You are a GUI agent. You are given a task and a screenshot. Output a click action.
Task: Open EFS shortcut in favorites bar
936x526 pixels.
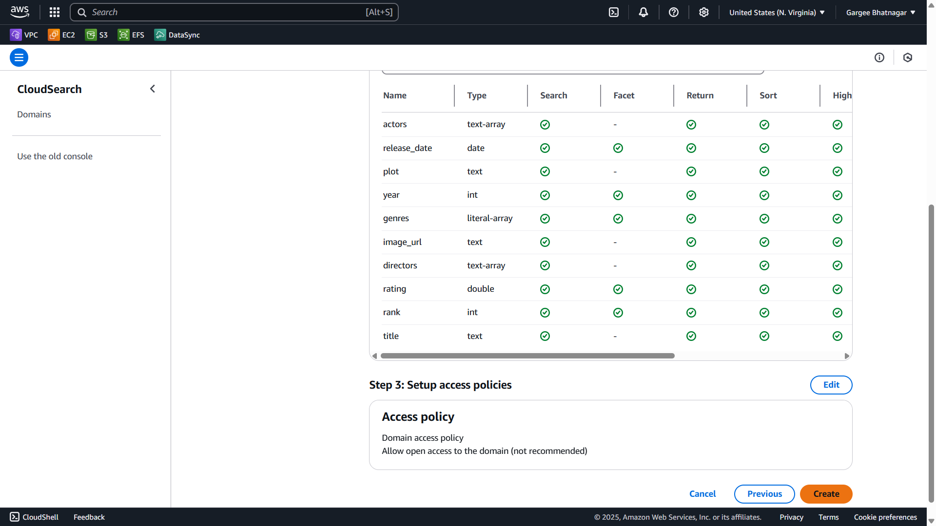pyautogui.click(x=131, y=35)
